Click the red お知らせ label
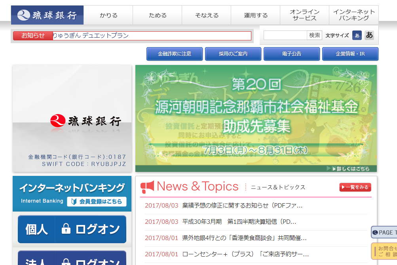This screenshot has height=265, width=397. [33, 36]
